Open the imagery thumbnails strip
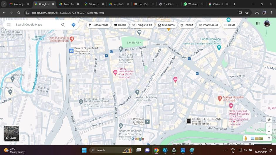 coord(257,139)
